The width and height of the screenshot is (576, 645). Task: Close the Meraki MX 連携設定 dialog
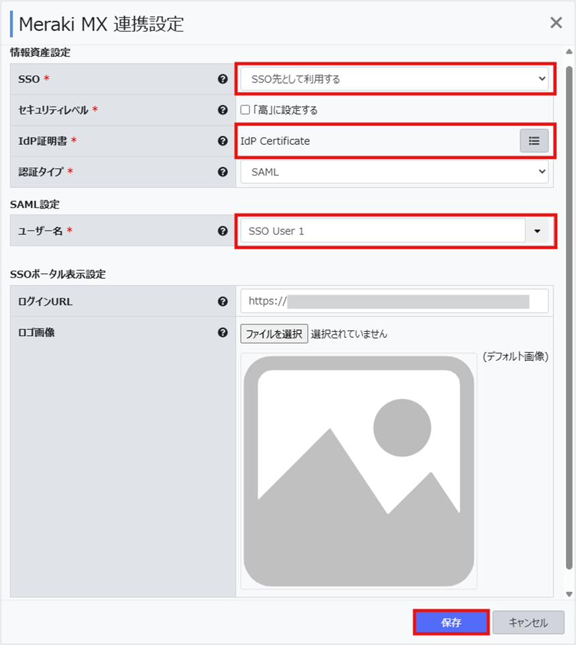[556, 22]
